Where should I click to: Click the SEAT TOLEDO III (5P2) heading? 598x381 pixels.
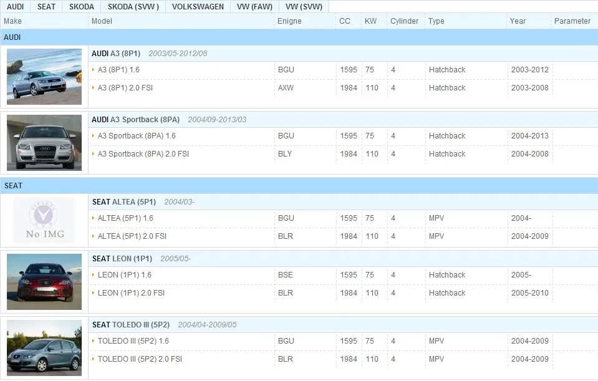(131, 324)
